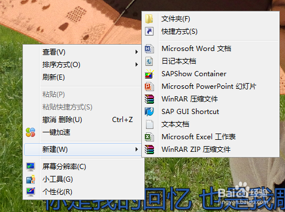
Task: Click the 一键加速 menu entry
Action: pyautogui.click(x=82, y=132)
